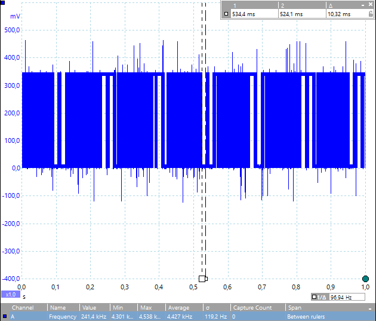The height and width of the screenshot is (321, 376).
Task: Click the mV axis unit label
Action: [x=15, y=16]
